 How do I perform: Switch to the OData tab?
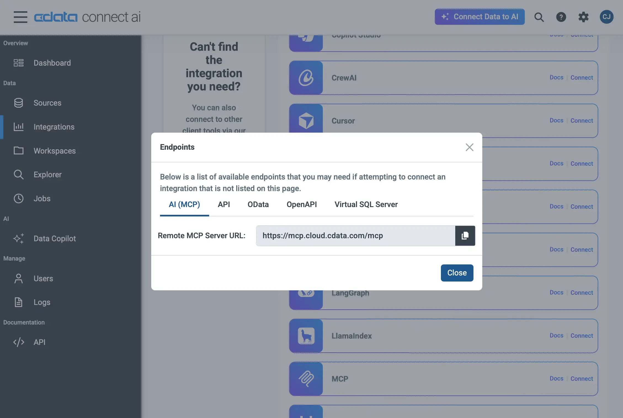point(258,204)
